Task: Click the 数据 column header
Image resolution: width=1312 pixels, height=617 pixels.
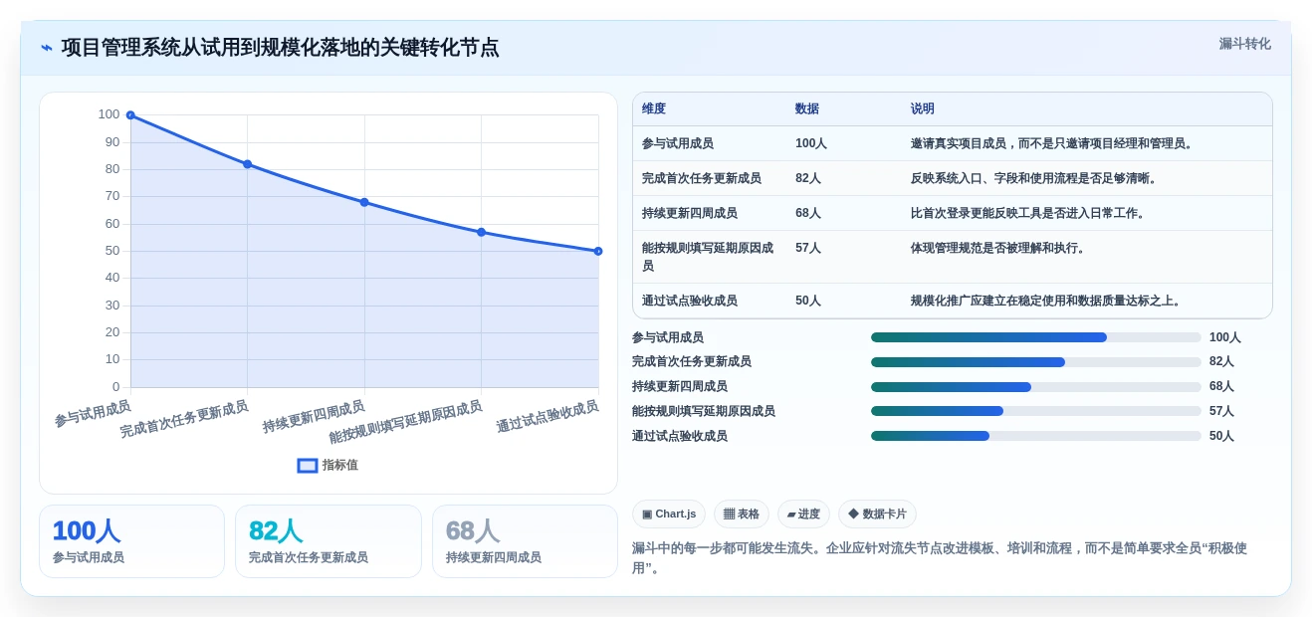Action: point(807,108)
